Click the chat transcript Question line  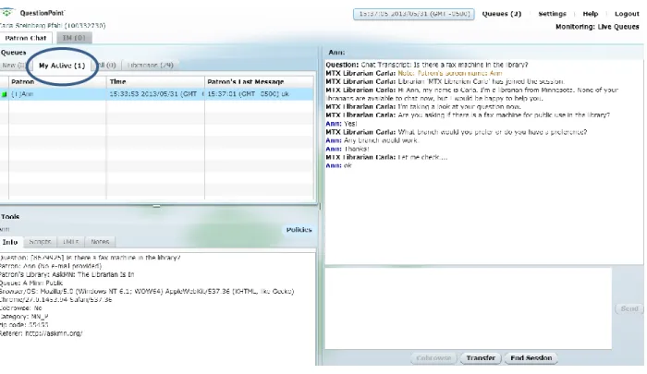tap(427, 65)
